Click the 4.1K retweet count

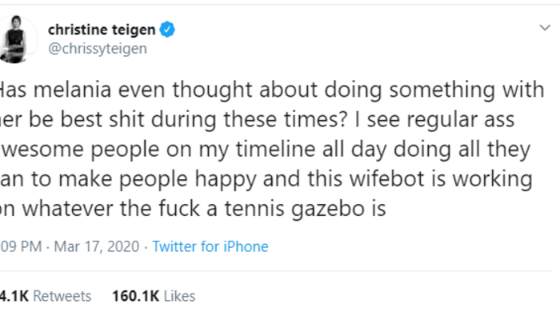(14, 296)
